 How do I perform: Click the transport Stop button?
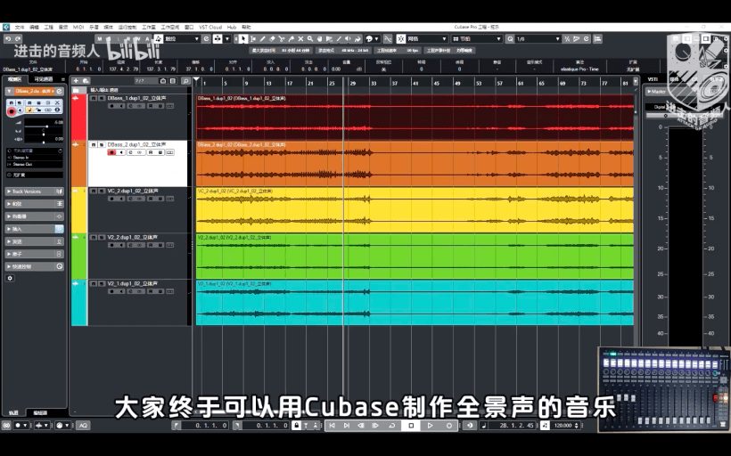(411, 425)
